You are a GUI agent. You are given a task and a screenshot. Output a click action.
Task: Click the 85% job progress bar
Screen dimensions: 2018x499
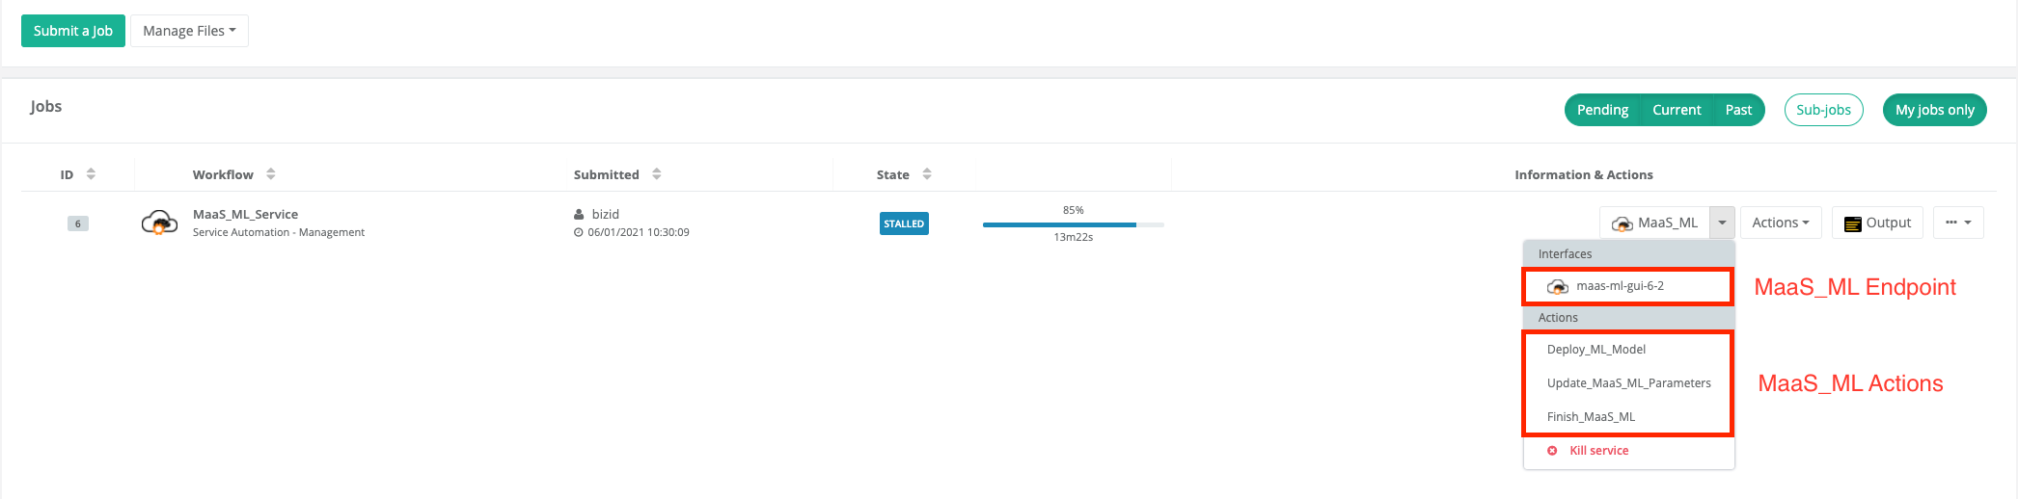1073,224
